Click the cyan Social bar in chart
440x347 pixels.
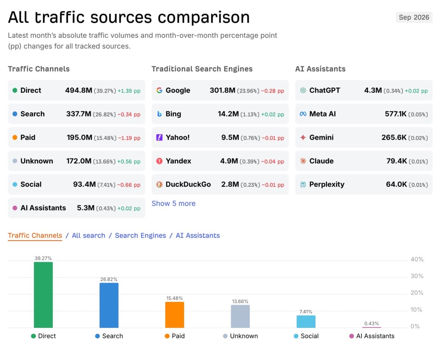coord(306,321)
